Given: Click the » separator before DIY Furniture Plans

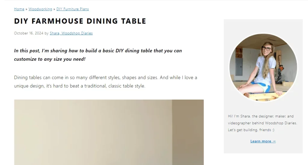Looking at the screenshot, I should point(54,9).
